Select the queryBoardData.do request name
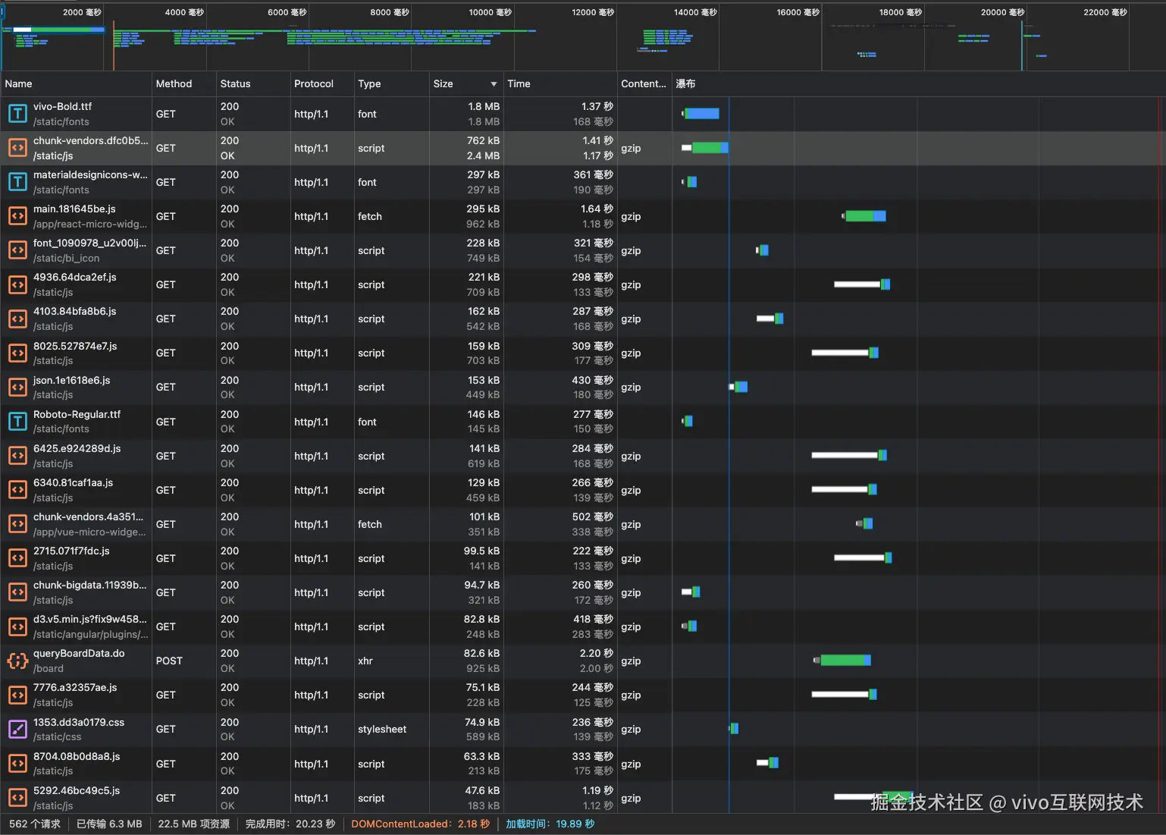Screen dimensions: 1166x835 click(79, 654)
